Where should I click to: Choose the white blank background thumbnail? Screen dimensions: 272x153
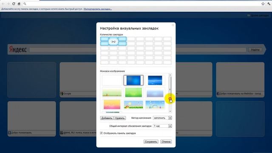(112, 80)
